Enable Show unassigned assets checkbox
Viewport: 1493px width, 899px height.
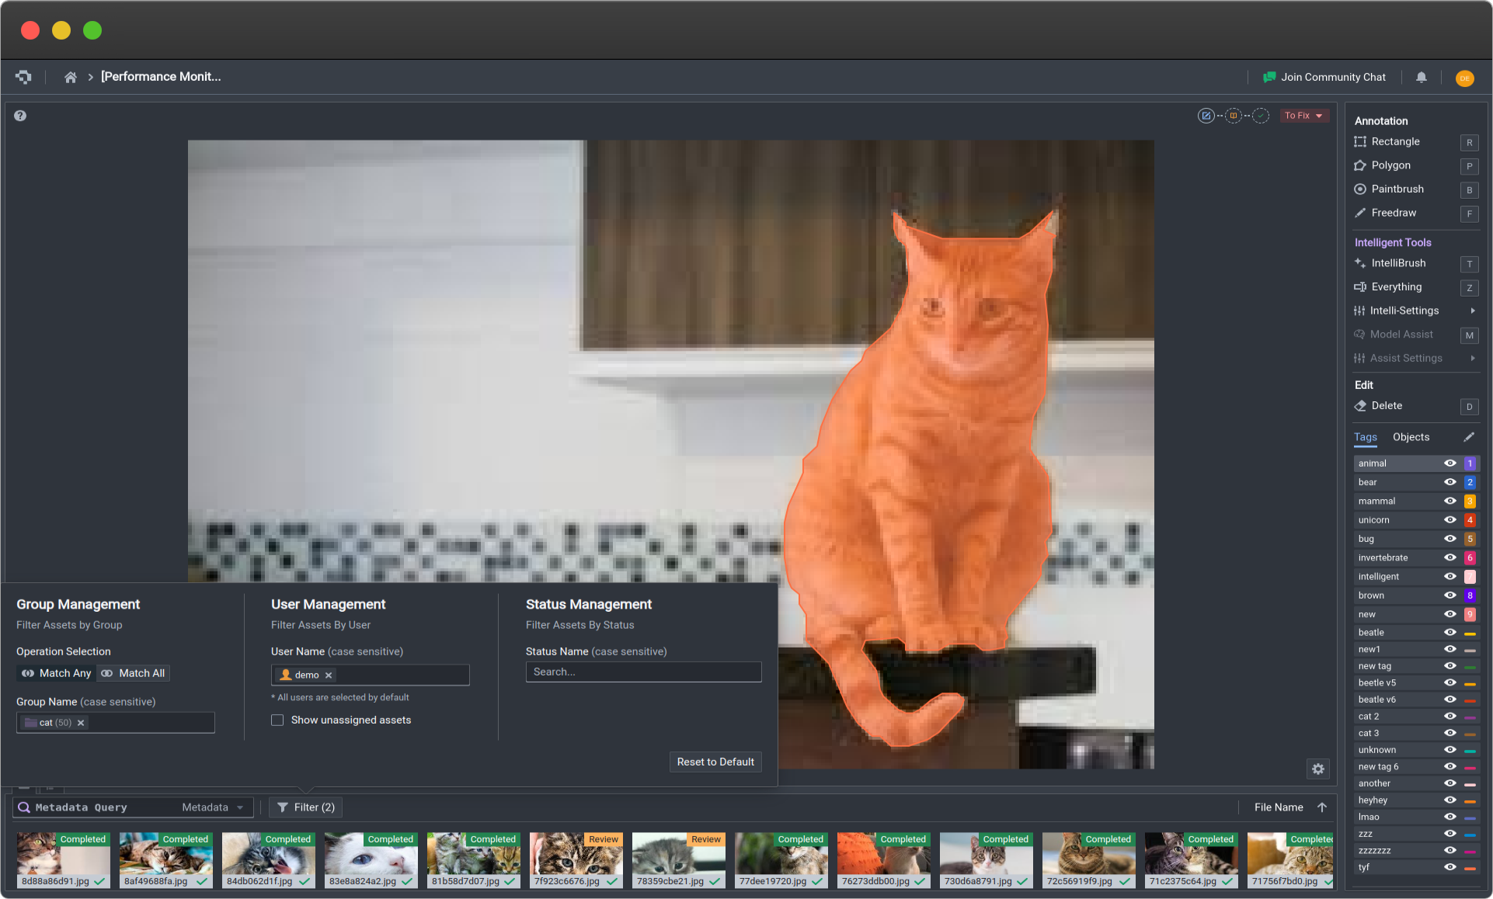pyautogui.click(x=278, y=720)
